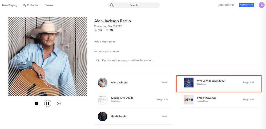Select I Won't Give Up song title
266x129 pixels.
206,98
